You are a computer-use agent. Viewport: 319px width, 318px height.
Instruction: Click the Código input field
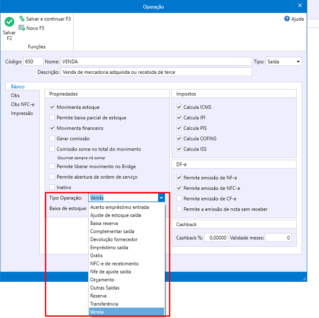tap(33, 62)
